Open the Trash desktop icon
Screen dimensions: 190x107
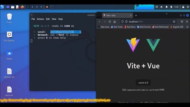pos(9,18)
